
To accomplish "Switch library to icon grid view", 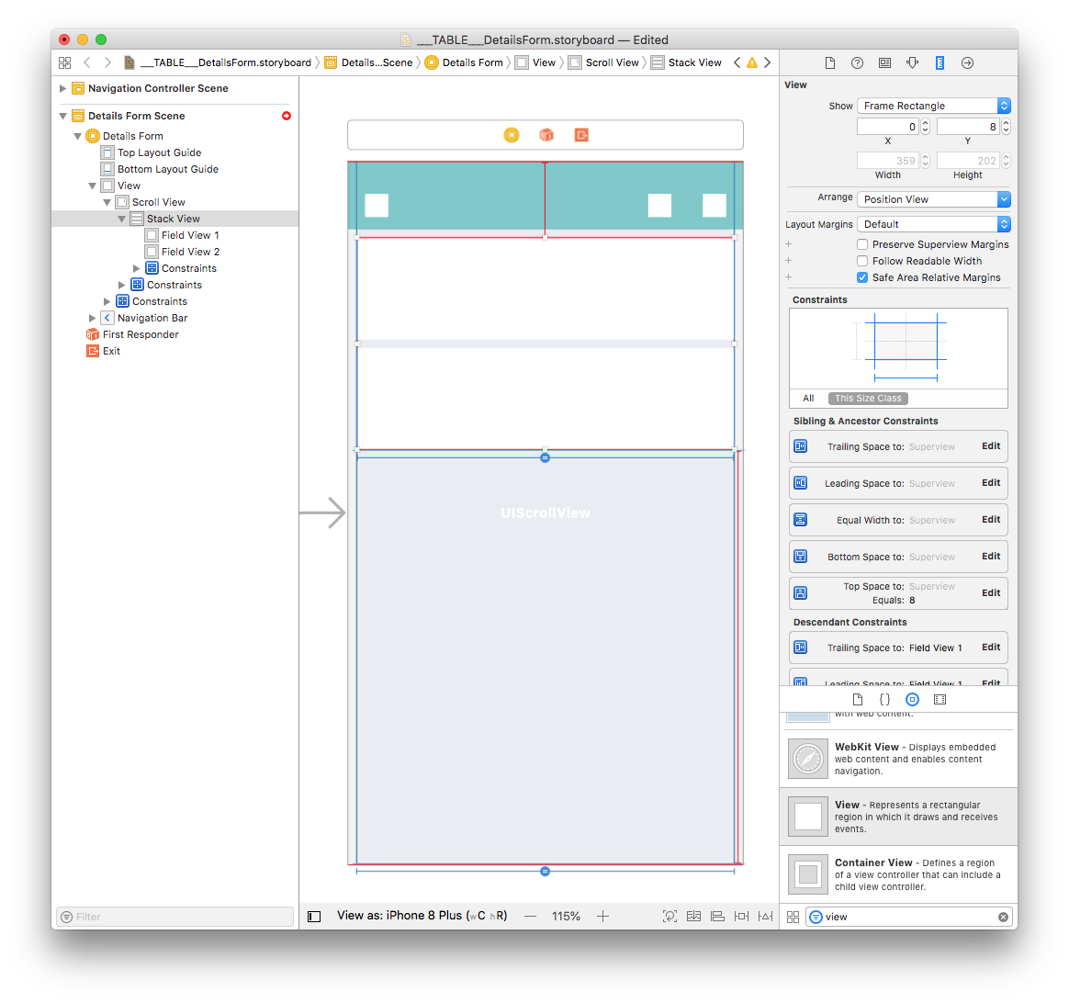I will pos(793,917).
